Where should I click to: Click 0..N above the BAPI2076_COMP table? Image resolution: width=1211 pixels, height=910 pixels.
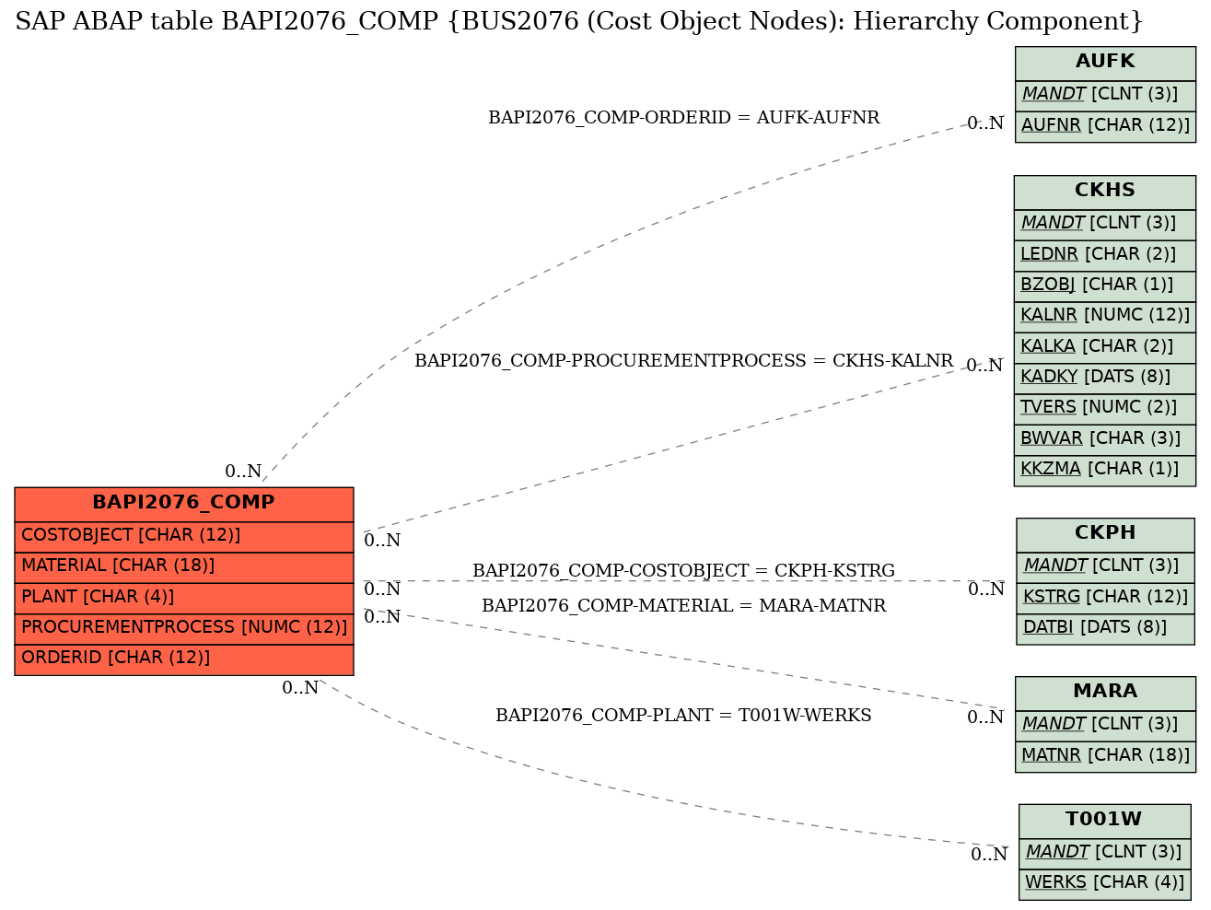(243, 472)
